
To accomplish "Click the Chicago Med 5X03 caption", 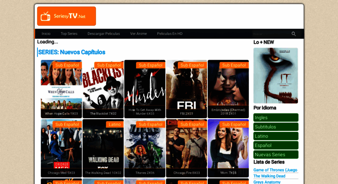I will [x=61, y=173].
